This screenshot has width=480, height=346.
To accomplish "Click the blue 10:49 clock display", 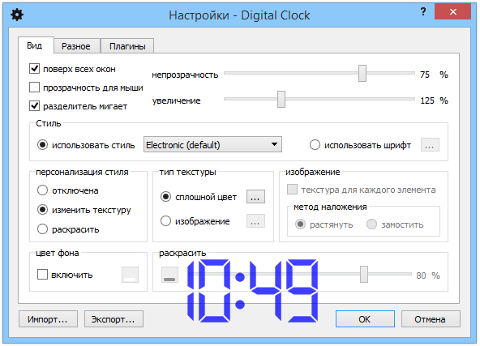I will tap(252, 291).
